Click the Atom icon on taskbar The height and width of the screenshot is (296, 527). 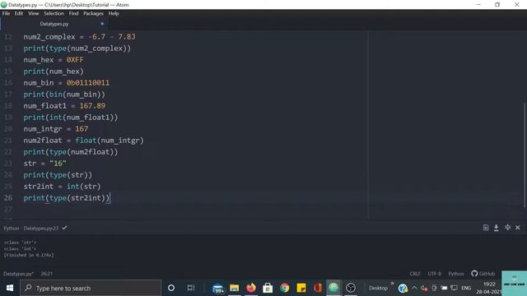(x=333, y=288)
